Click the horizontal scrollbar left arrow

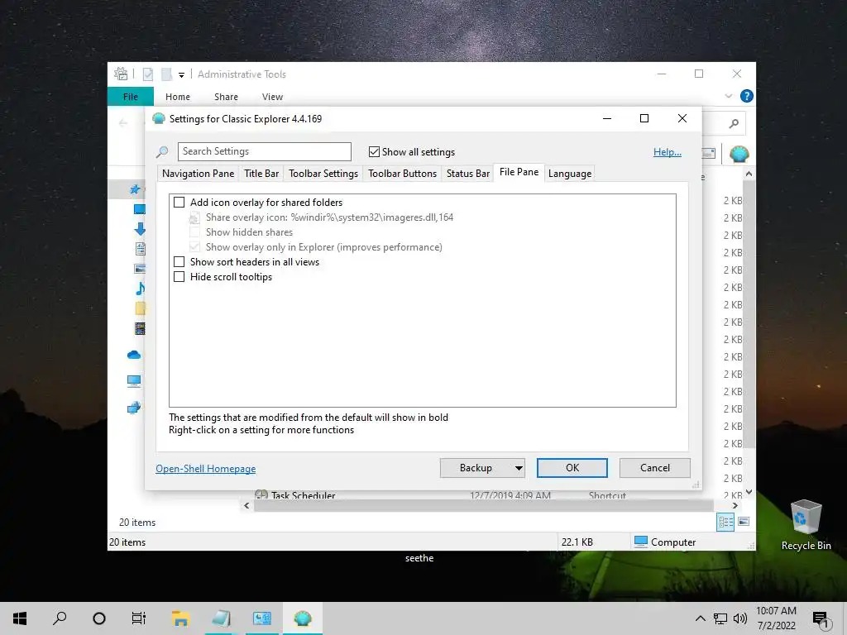click(246, 506)
